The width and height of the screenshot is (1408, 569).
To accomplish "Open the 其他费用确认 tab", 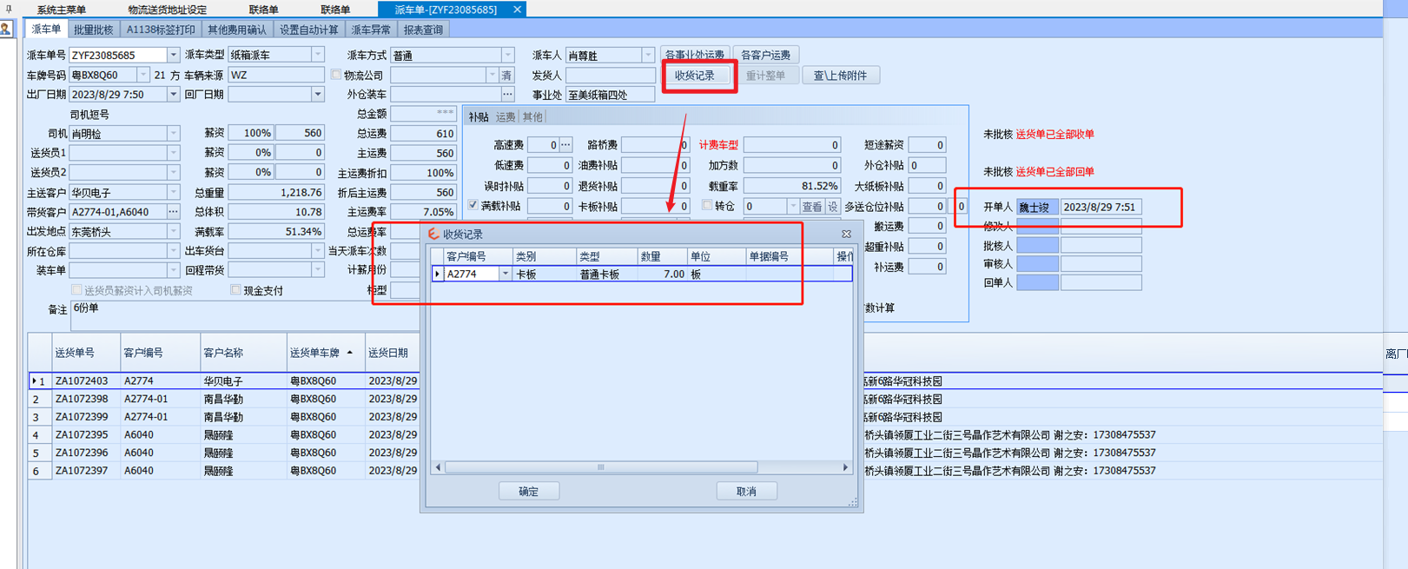I will [237, 30].
